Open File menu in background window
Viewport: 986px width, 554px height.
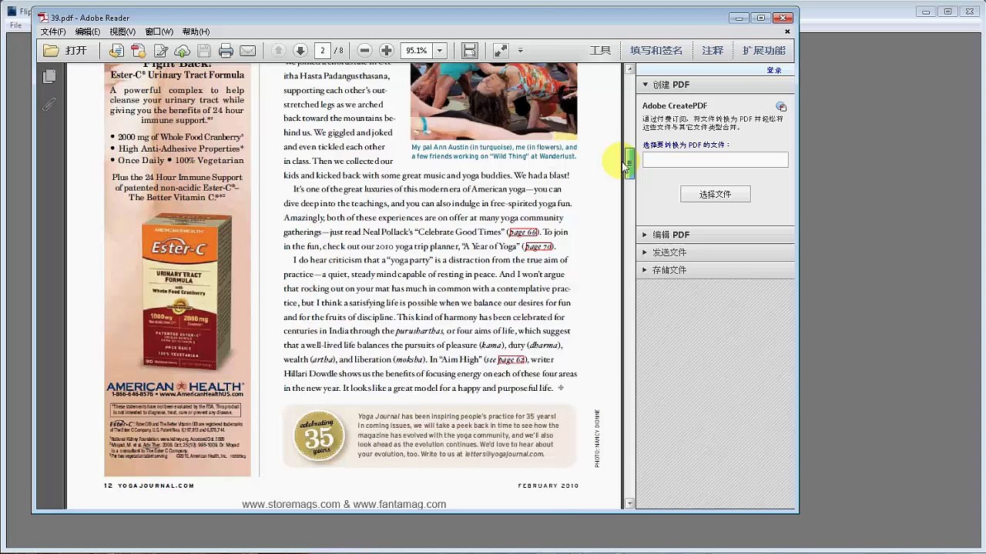click(15, 25)
